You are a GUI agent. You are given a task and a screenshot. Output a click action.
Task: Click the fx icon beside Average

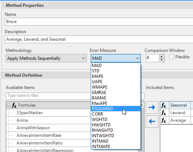coord(163,120)
